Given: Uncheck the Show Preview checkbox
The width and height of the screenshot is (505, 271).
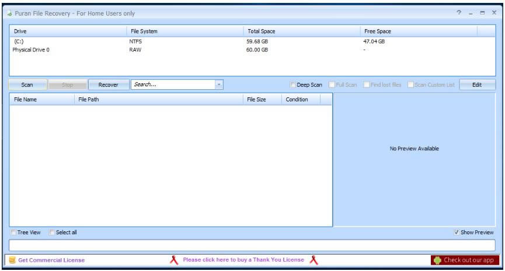Looking at the screenshot, I should 457,232.
